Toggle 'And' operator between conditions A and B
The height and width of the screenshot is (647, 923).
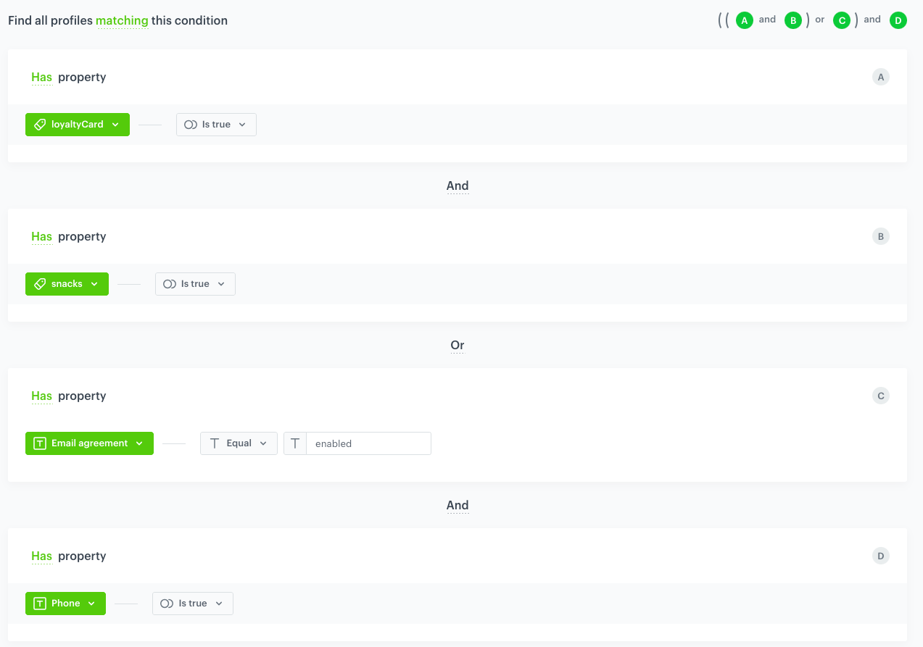[458, 186]
